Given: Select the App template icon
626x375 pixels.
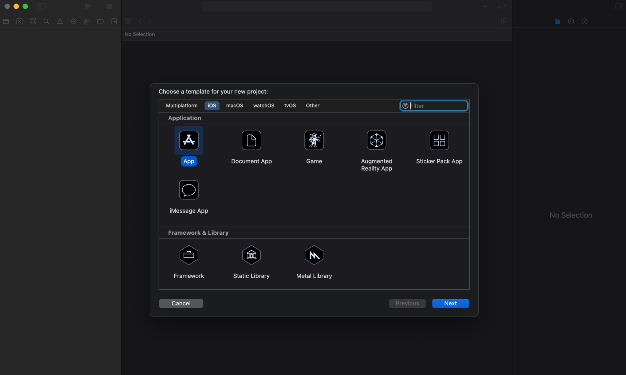Looking at the screenshot, I should (x=189, y=140).
